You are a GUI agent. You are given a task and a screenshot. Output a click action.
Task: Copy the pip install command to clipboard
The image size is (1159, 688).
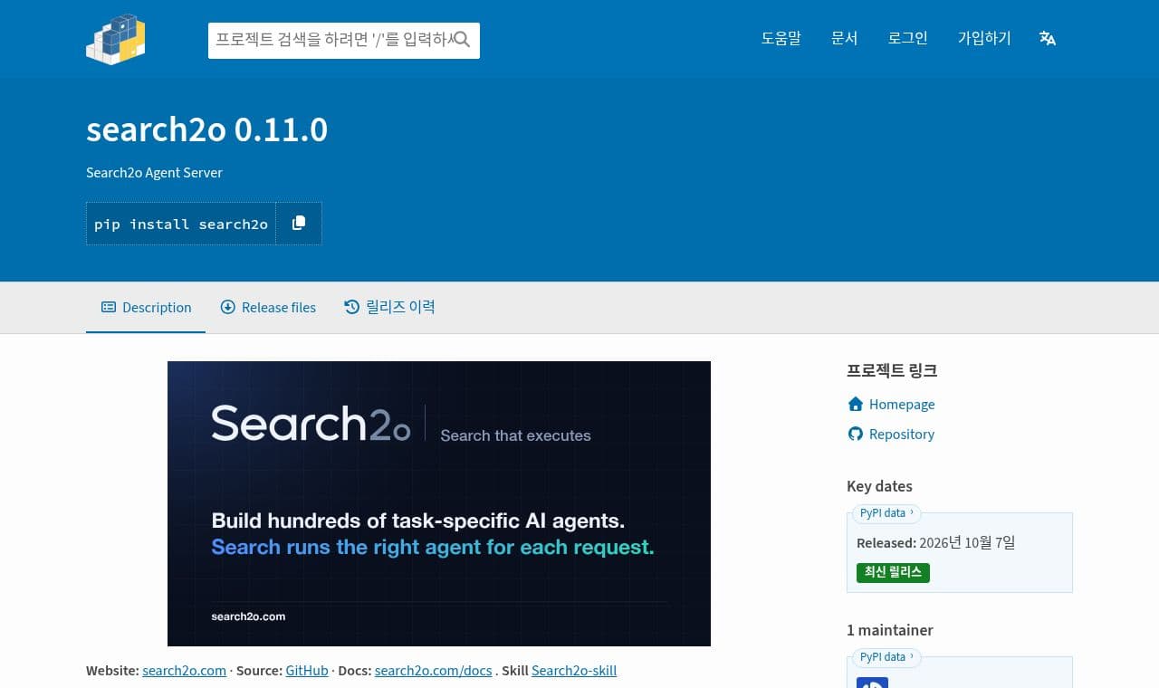point(299,224)
